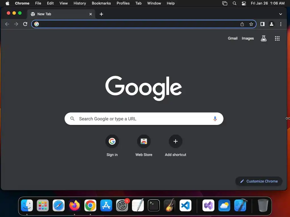This screenshot has height=217, width=290.
Task: Open the Bookmarks menu
Action: 101,3
